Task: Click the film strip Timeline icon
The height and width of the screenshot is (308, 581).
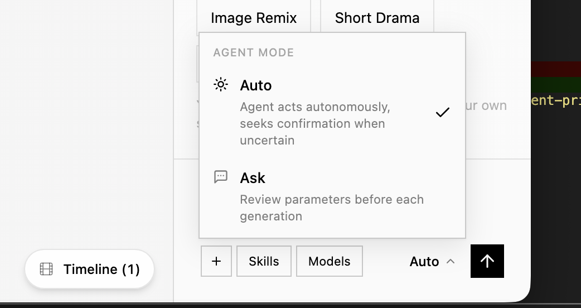Action: pyautogui.click(x=46, y=269)
